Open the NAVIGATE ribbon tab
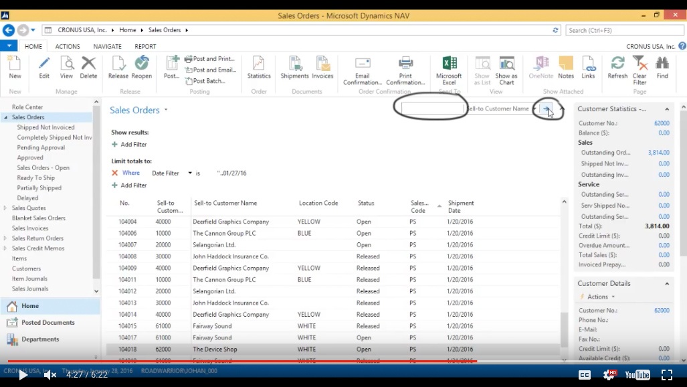Screen dimensions: 687x387 tap(107, 46)
